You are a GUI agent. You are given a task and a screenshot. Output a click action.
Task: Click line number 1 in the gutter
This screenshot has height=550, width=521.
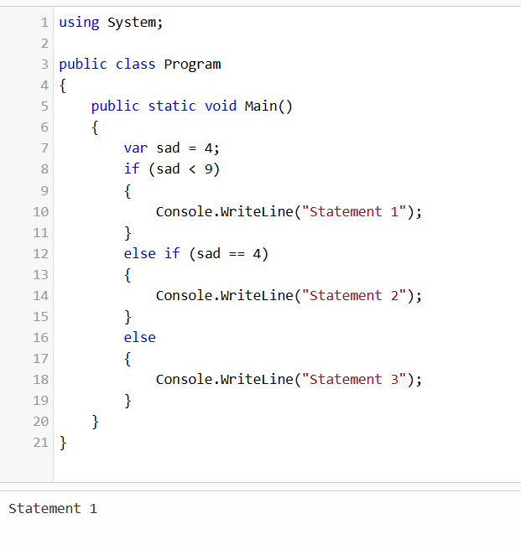(44, 23)
